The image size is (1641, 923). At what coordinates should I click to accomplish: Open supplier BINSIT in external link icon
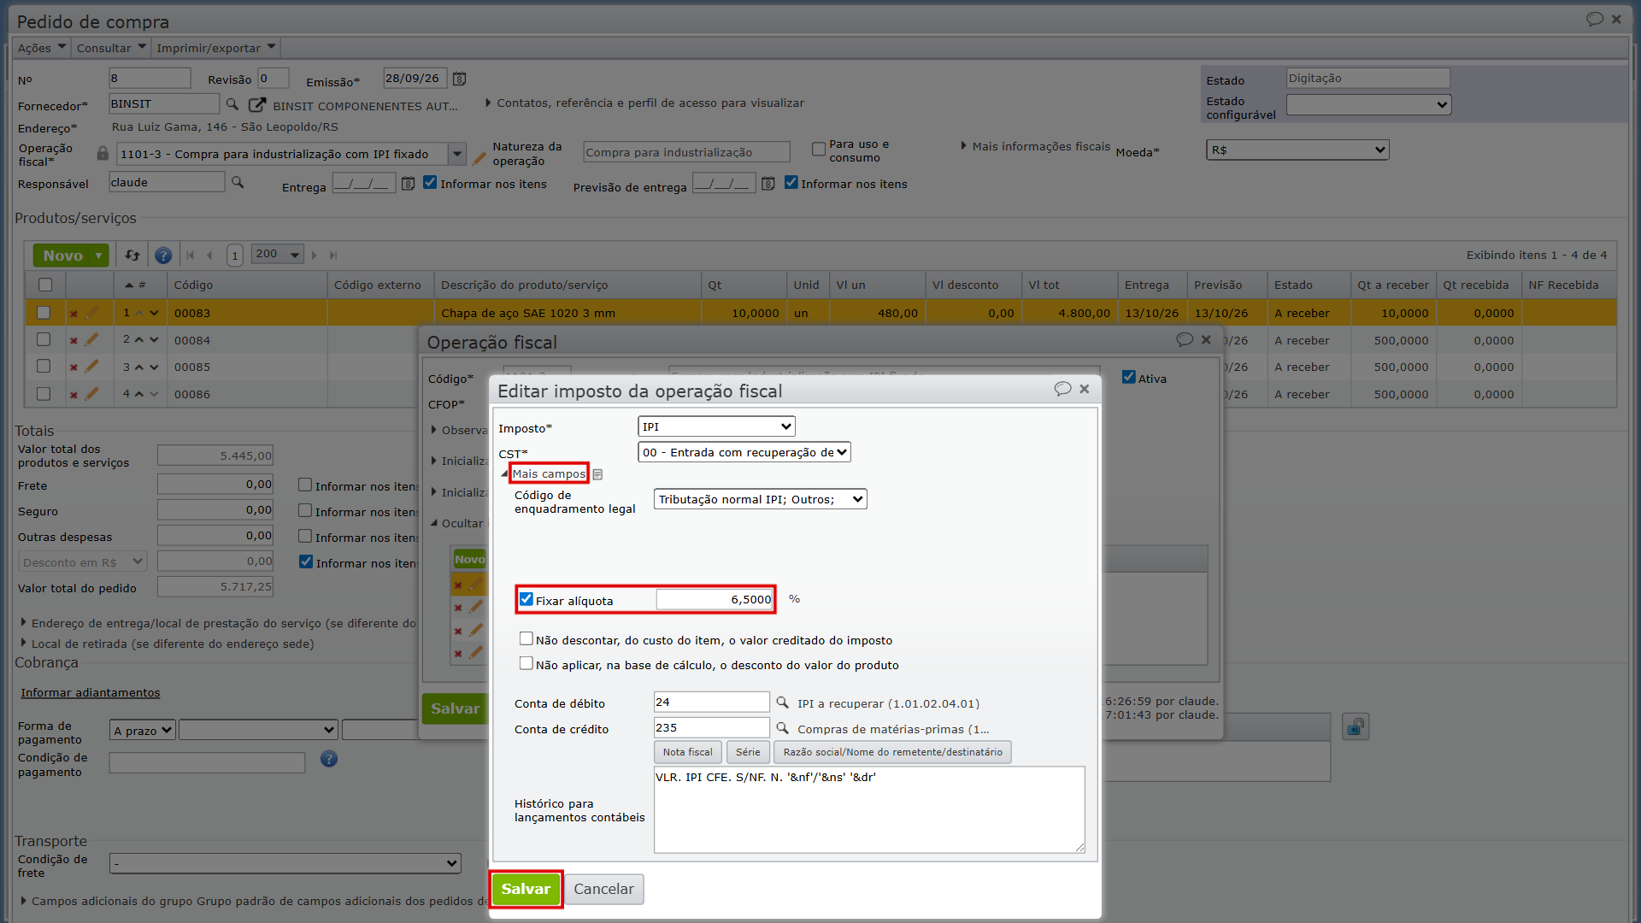click(256, 104)
